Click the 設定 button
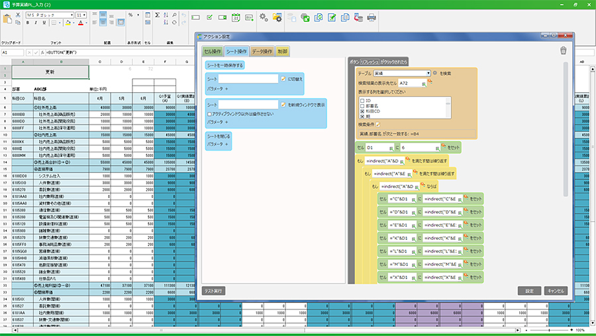Viewport: 596px width, 336px height. click(x=529, y=290)
